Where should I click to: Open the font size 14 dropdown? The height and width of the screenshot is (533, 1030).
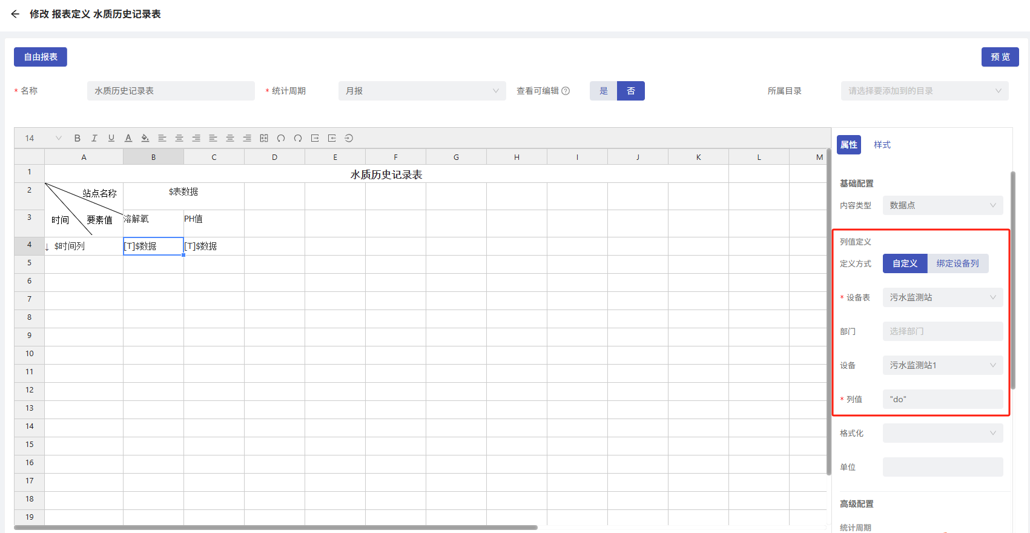pos(43,138)
